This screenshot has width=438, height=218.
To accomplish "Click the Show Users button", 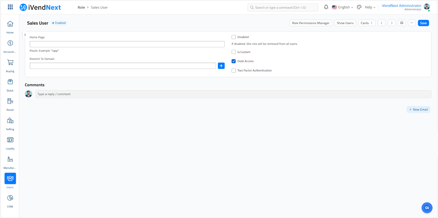I will (x=345, y=23).
